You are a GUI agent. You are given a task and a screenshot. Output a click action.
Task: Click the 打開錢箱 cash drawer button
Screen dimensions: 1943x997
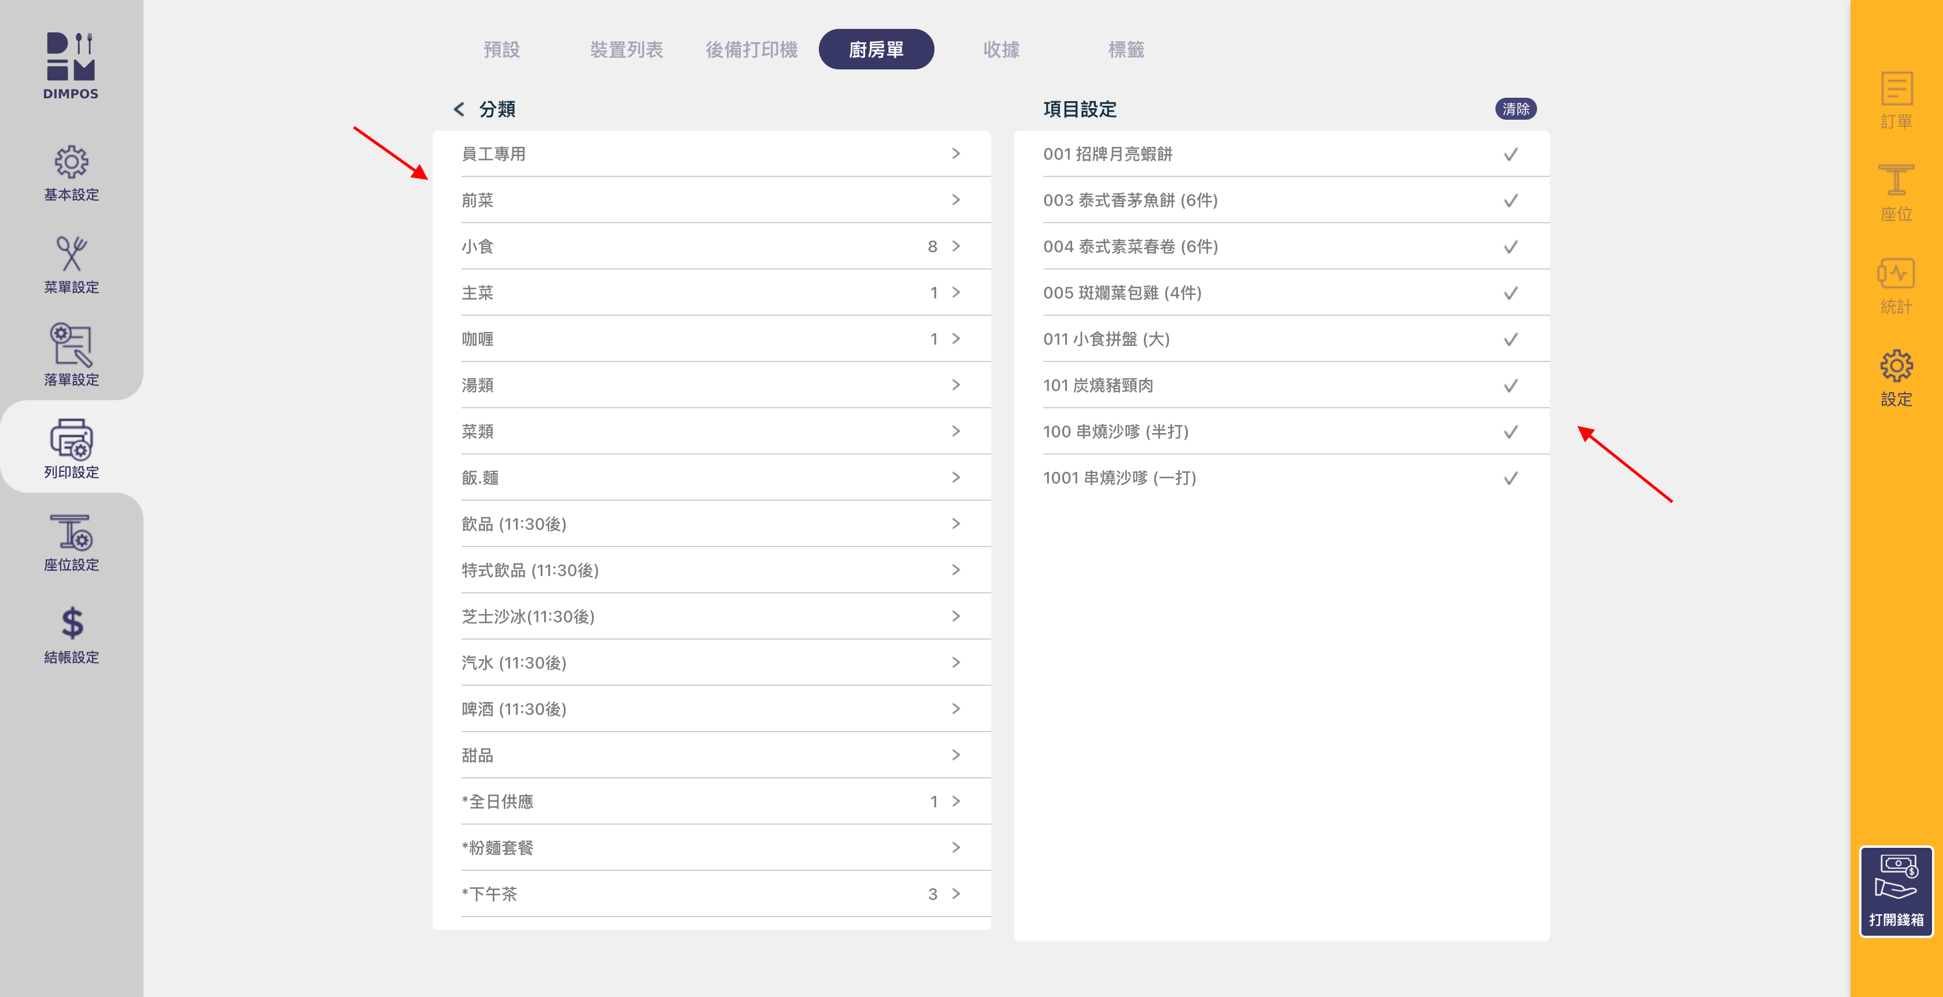click(1895, 891)
